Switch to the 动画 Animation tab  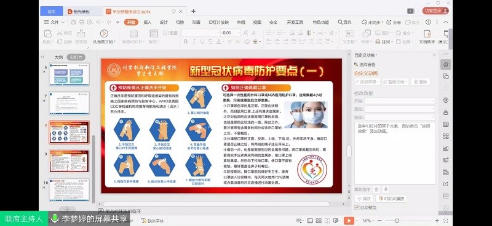tap(196, 22)
